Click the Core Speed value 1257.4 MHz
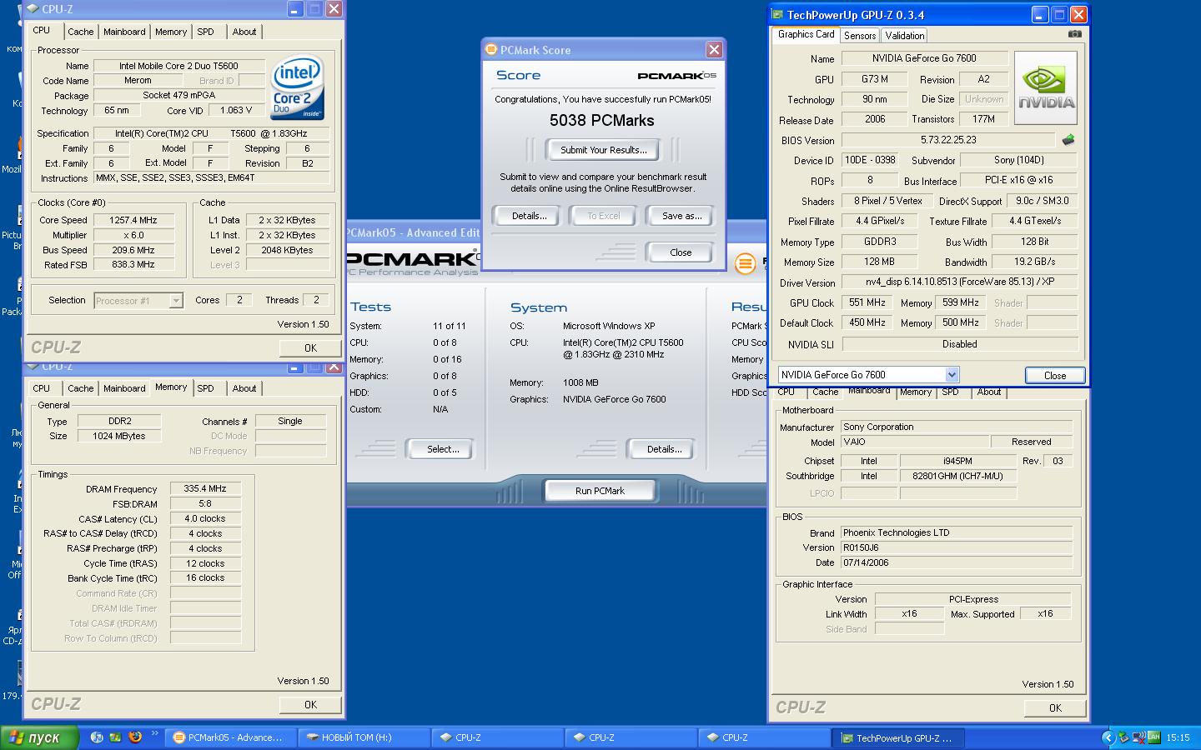Screen dimensions: 1201x750 133,220
